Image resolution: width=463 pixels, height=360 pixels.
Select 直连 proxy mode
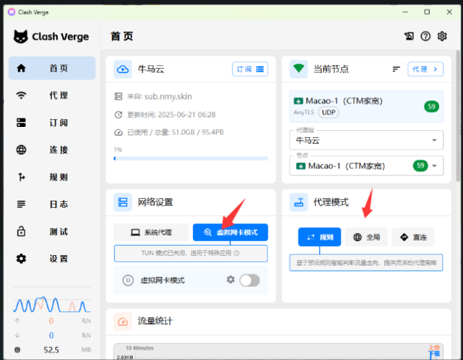(x=412, y=237)
